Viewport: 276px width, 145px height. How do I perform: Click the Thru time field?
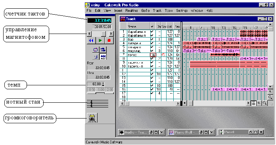(x=99, y=77)
